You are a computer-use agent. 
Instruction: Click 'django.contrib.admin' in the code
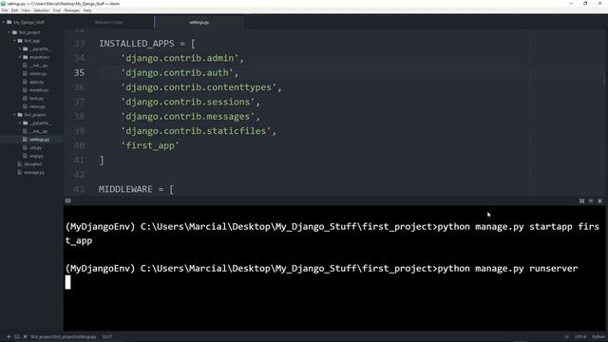tap(180, 58)
